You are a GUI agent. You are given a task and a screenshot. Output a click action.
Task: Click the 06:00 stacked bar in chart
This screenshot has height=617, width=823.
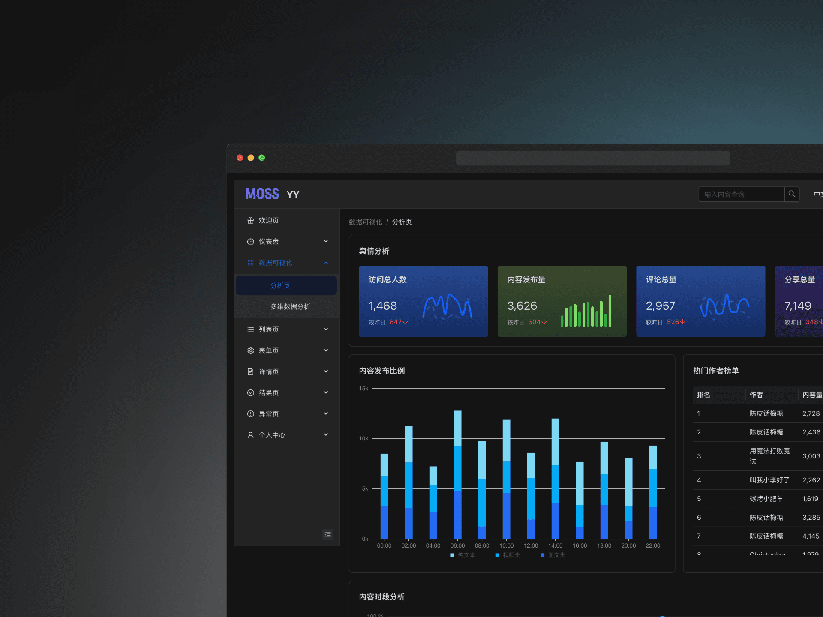pos(457,474)
